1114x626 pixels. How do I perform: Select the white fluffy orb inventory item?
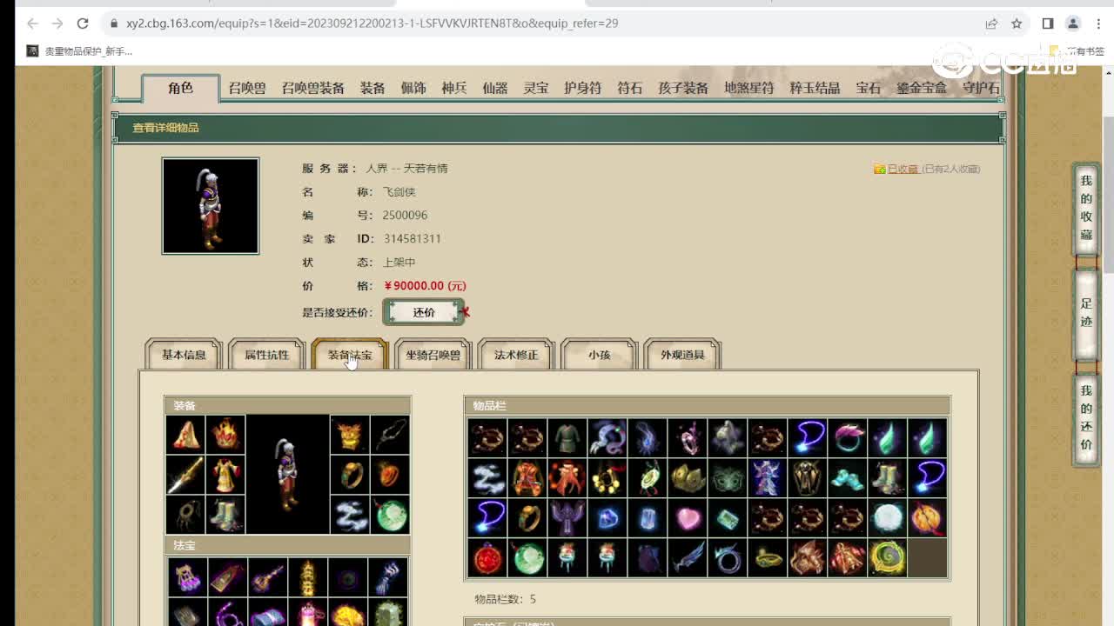[x=888, y=517]
